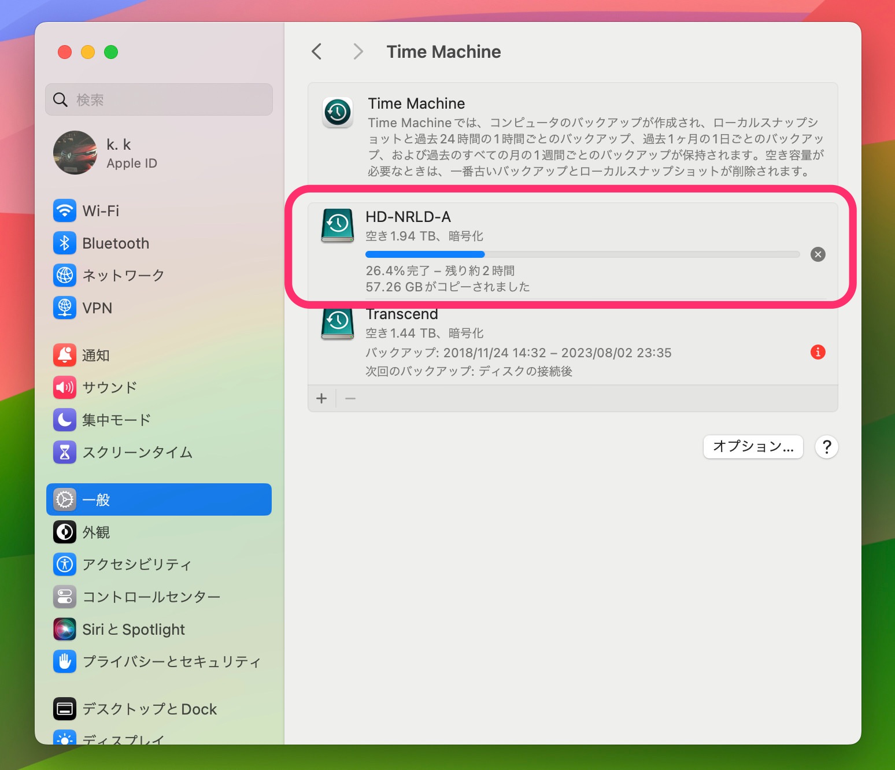Image resolution: width=895 pixels, height=770 pixels.
Task: Click the Time Machine header clock icon
Action: point(338,112)
